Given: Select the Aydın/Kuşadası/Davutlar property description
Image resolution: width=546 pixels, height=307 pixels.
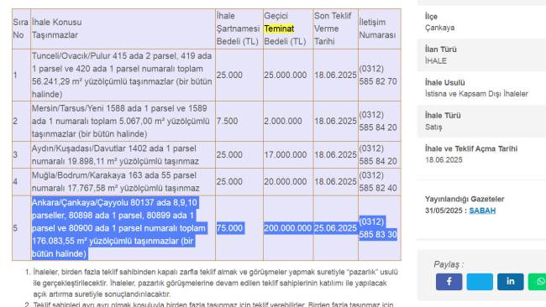Looking at the screenshot, I should pyautogui.click(x=115, y=154).
